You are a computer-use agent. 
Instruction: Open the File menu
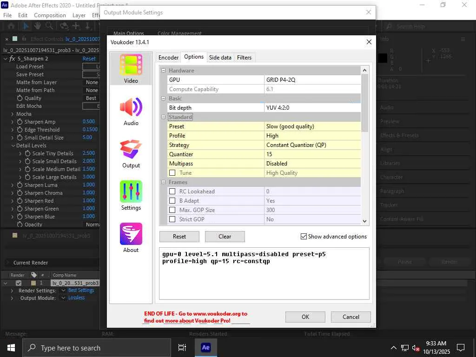[x=7, y=15]
